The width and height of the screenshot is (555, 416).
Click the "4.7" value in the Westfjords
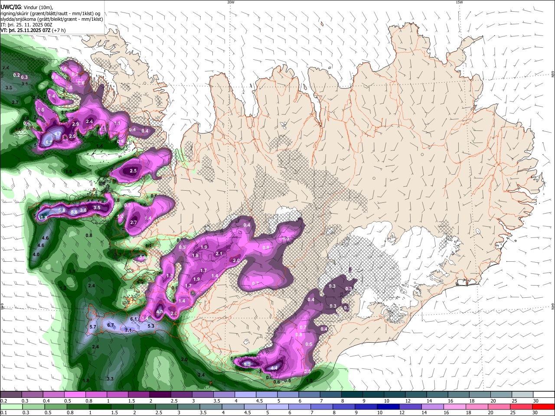tap(57, 134)
